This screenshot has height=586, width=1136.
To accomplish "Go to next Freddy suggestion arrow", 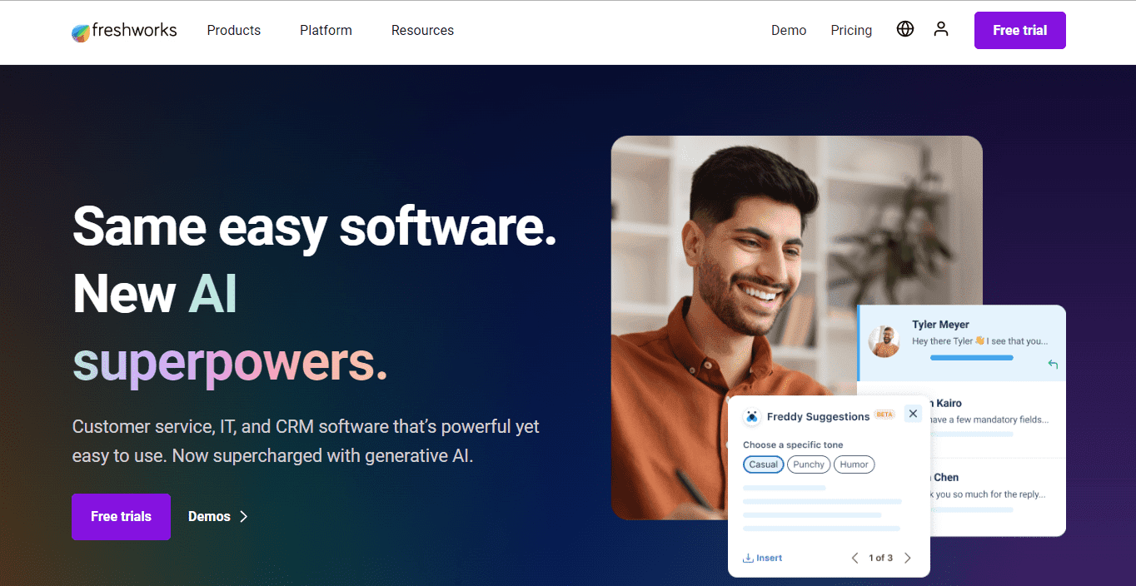I will pyautogui.click(x=908, y=558).
